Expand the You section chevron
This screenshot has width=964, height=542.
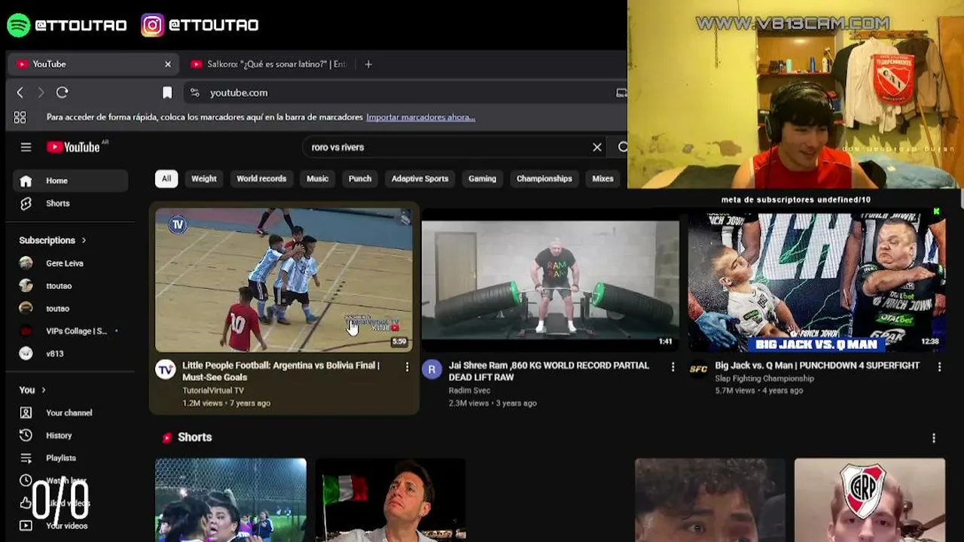tap(43, 390)
